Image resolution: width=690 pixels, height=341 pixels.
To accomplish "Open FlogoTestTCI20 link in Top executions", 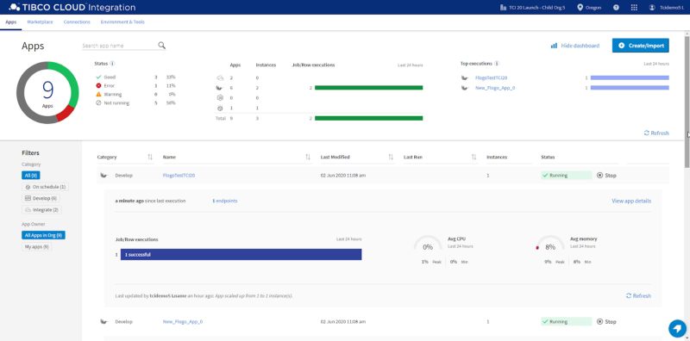I will tap(491, 77).
